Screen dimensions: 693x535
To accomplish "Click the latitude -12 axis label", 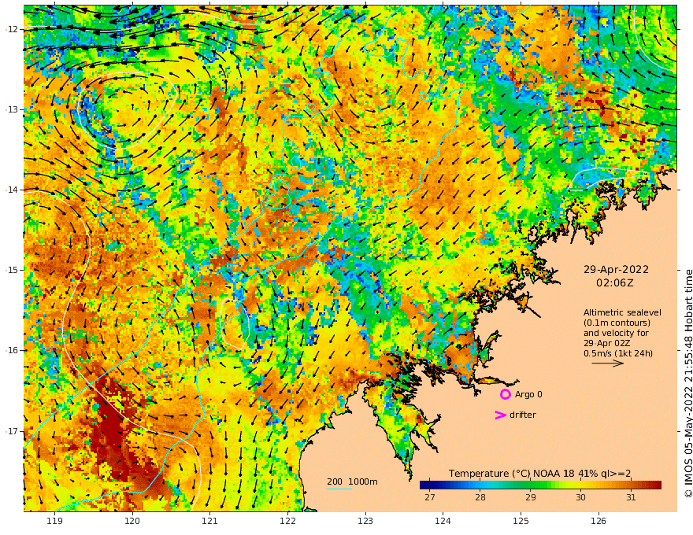I will pyautogui.click(x=12, y=29).
